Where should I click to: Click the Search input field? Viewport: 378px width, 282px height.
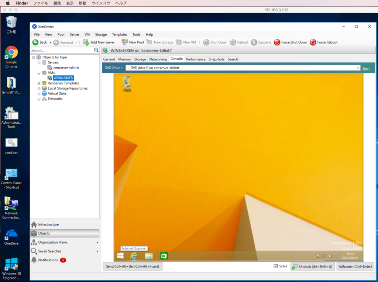pyautogui.click(x=62, y=50)
